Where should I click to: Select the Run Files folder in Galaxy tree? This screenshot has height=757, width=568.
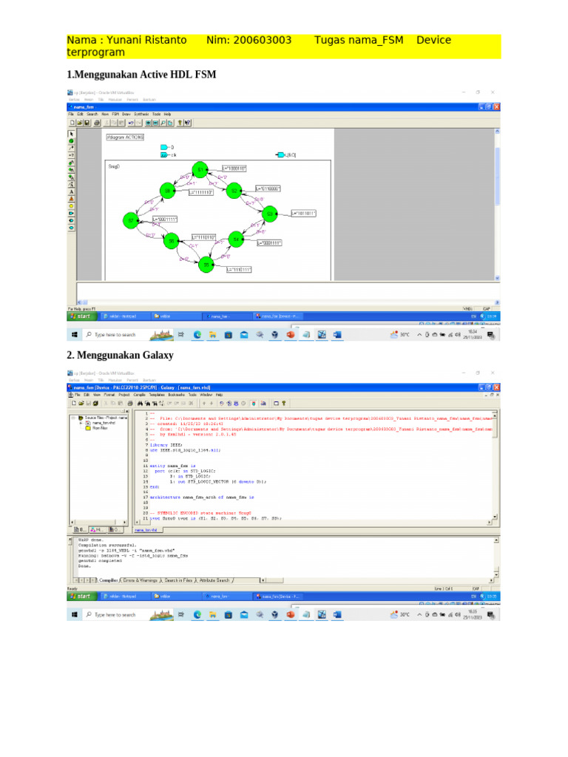point(100,428)
